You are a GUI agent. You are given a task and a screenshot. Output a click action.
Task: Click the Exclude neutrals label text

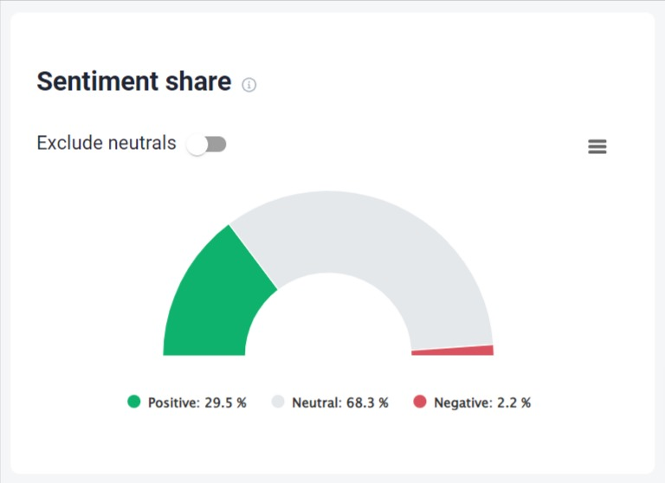[x=107, y=143]
